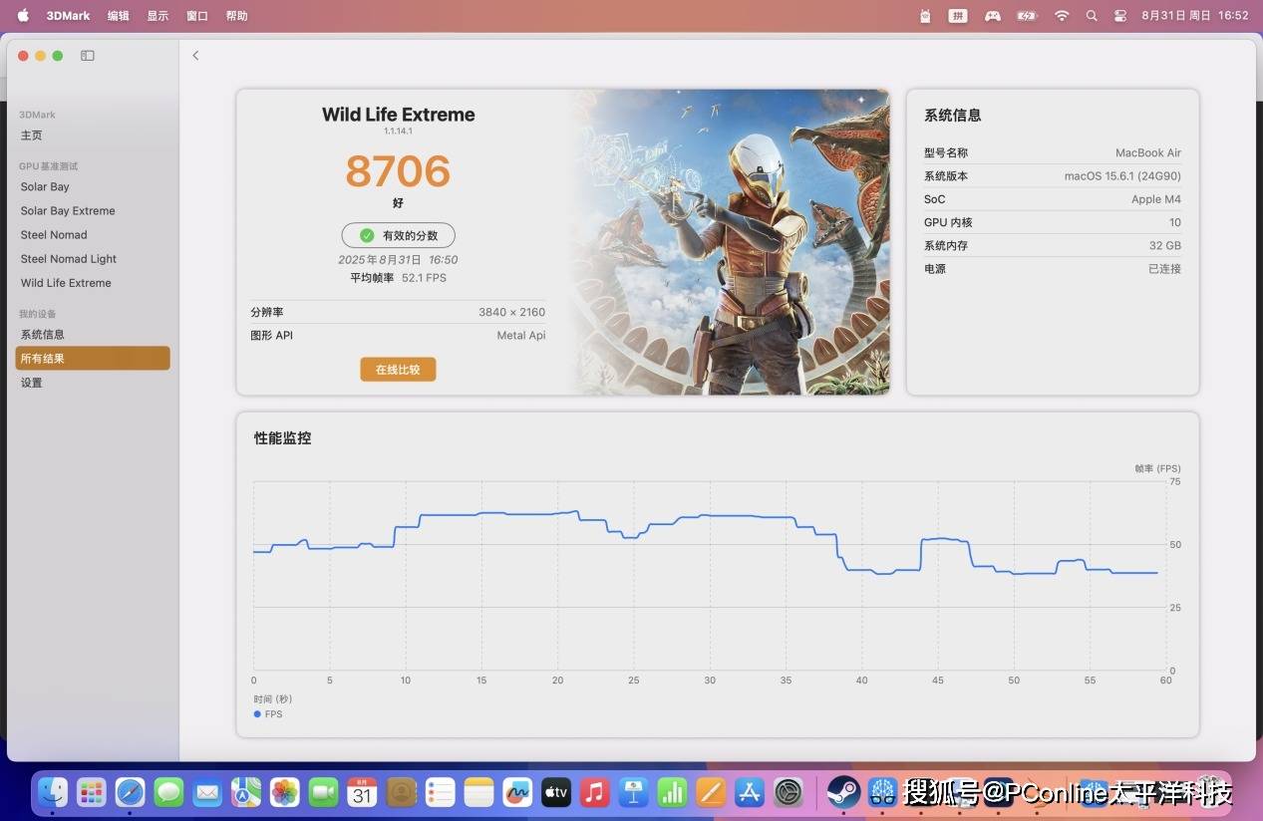1263x821 pixels.
Task: Open Apple TV in the Dock
Action: [555, 792]
